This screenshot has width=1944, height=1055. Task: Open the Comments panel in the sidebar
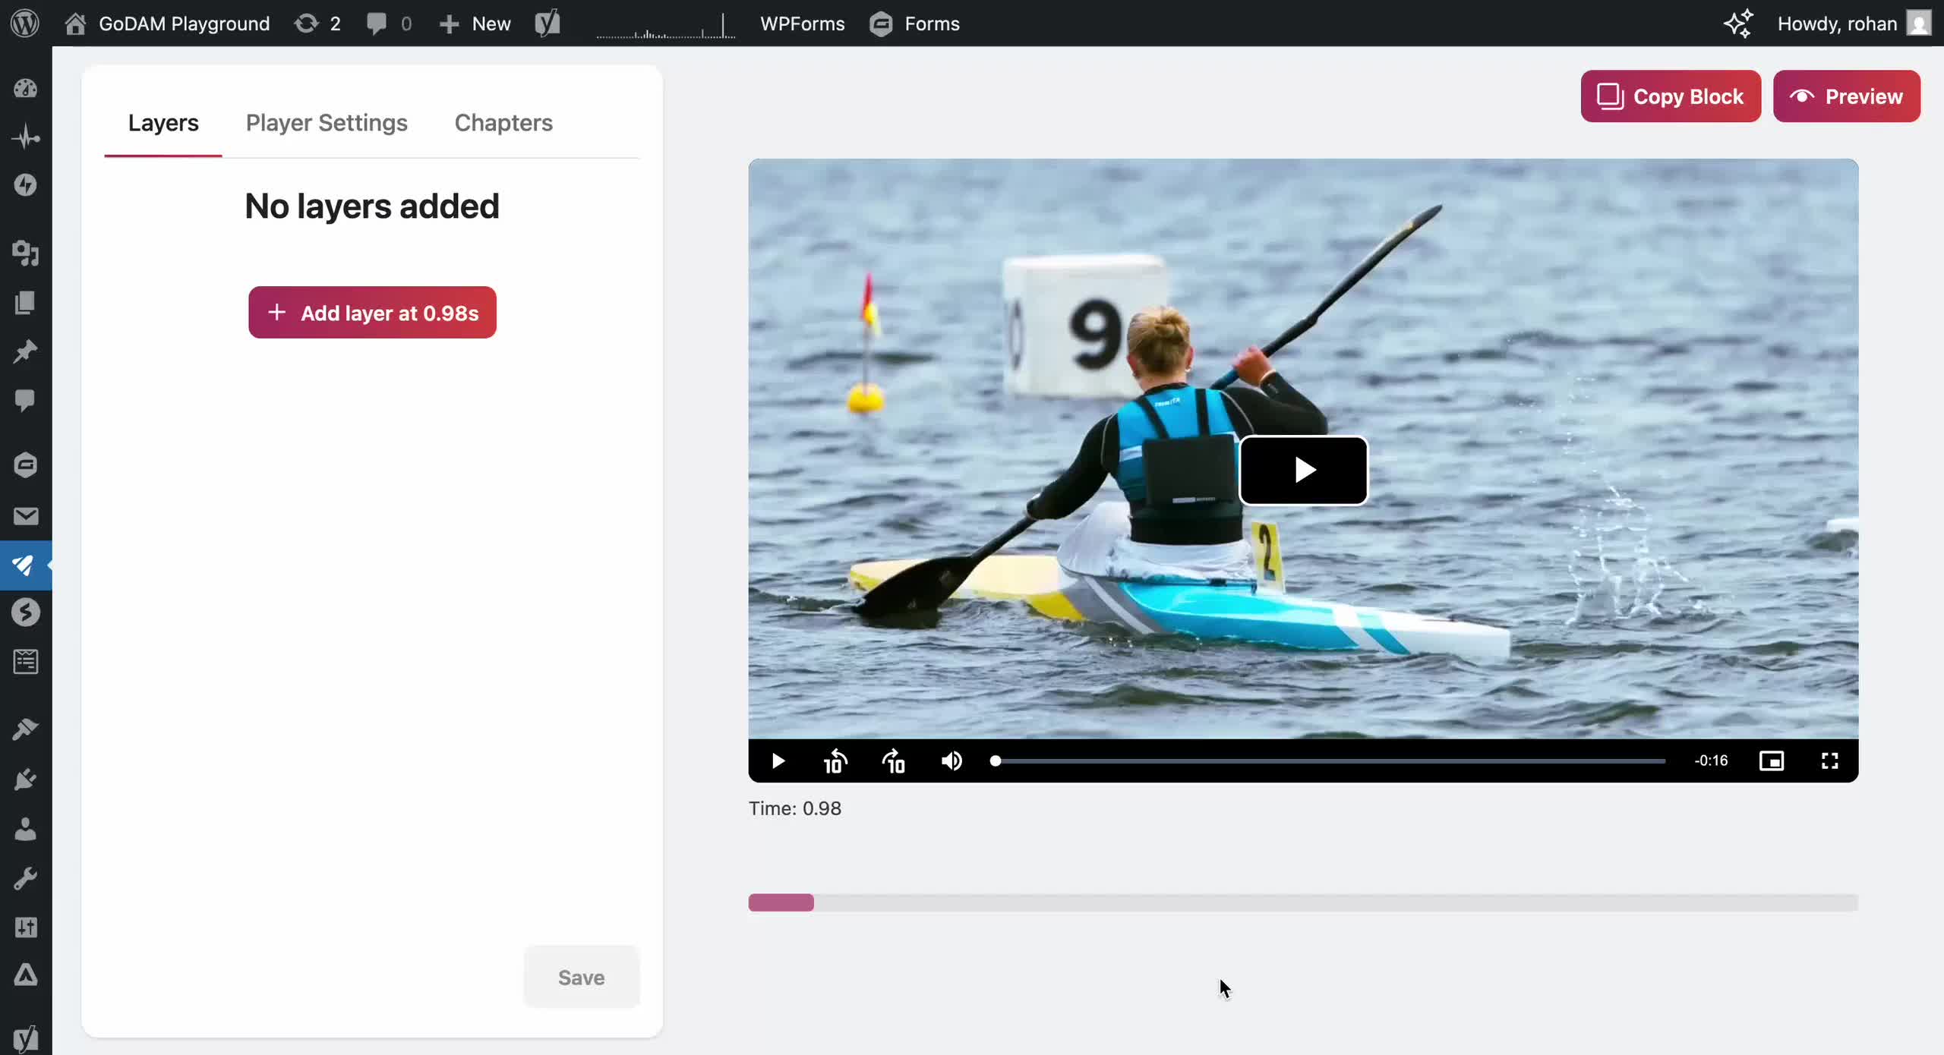tap(26, 401)
